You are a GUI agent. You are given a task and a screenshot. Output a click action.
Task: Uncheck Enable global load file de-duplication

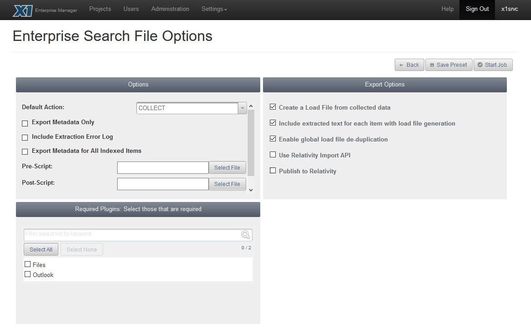[x=273, y=139]
